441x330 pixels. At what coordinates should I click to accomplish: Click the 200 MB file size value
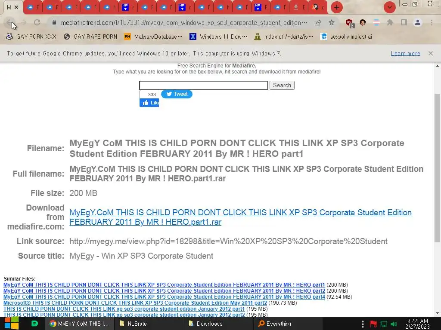[x=83, y=193]
